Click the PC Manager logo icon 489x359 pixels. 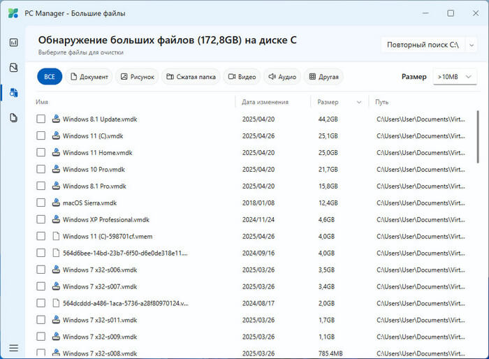(13, 13)
